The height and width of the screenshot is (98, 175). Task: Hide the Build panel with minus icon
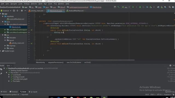click(x=174, y=65)
